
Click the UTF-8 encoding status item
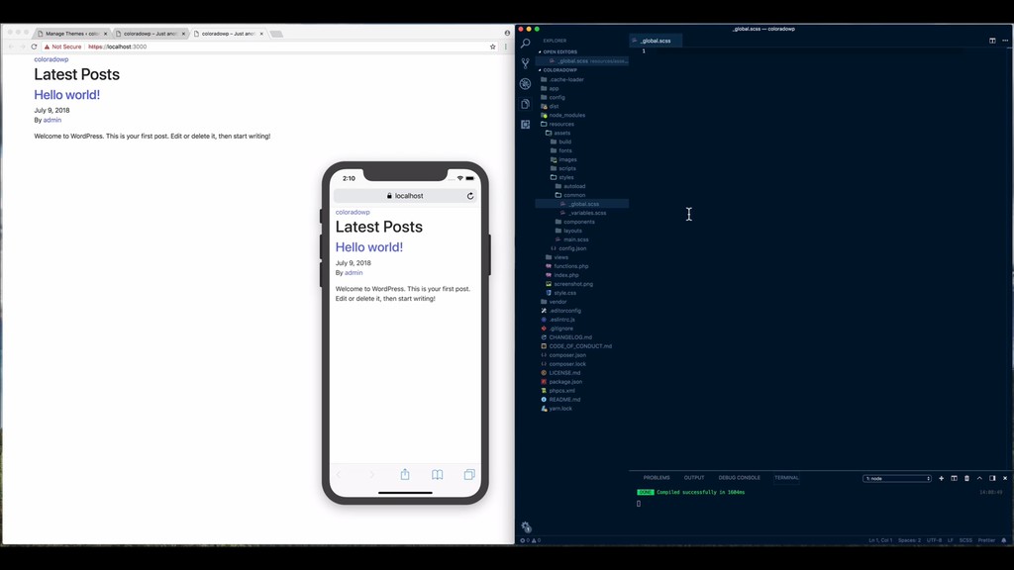click(934, 540)
